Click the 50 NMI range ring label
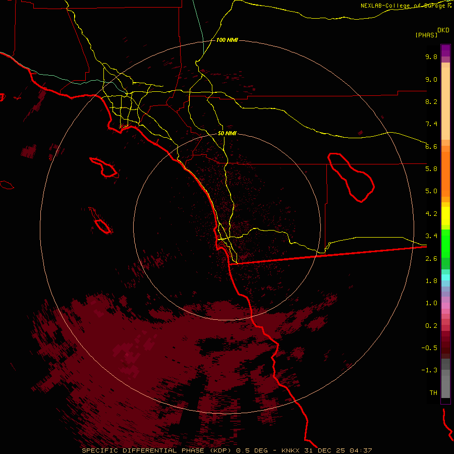Image resolution: width=454 pixels, height=454 pixels. (227, 134)
